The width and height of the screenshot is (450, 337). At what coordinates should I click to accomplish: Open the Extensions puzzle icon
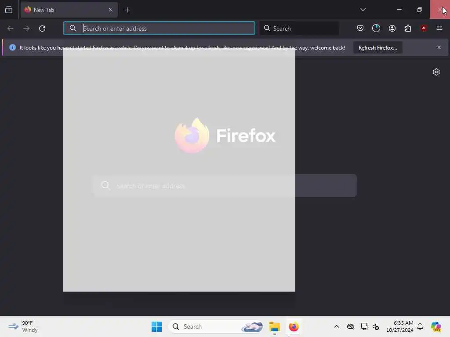408,28
